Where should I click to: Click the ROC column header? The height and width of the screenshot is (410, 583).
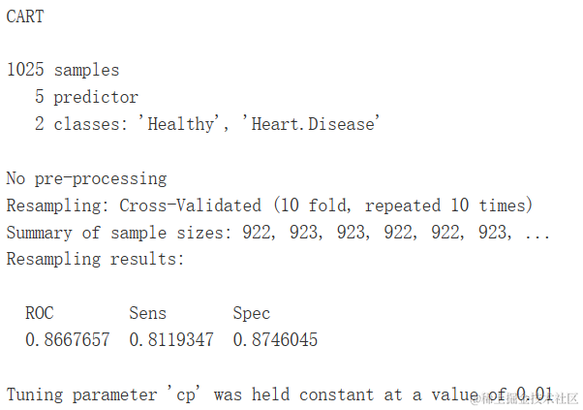point(40,313)
